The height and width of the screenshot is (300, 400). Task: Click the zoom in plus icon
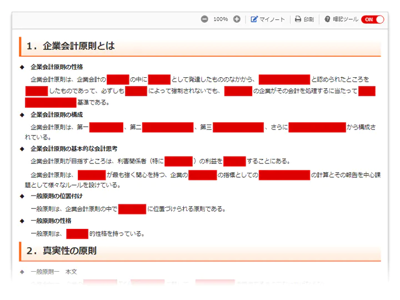[x=237, y=19]
